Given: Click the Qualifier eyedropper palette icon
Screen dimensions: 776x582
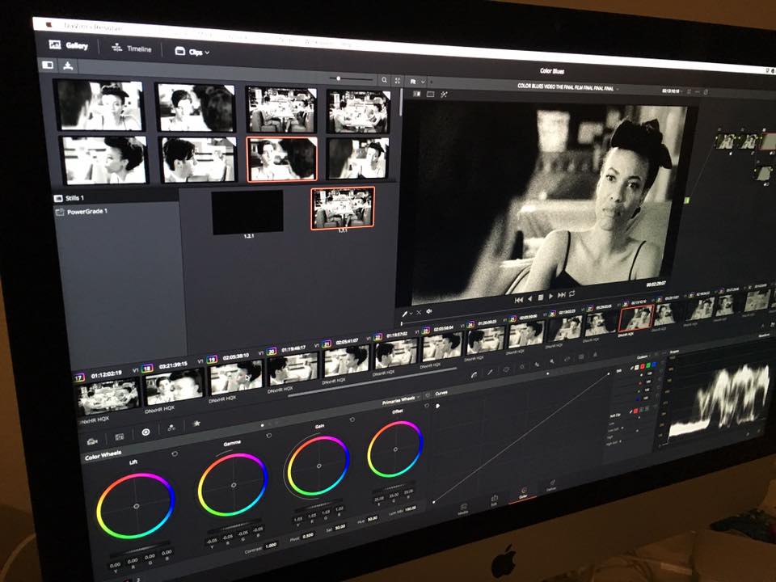Looking at the screenshot, I should 490,372.
